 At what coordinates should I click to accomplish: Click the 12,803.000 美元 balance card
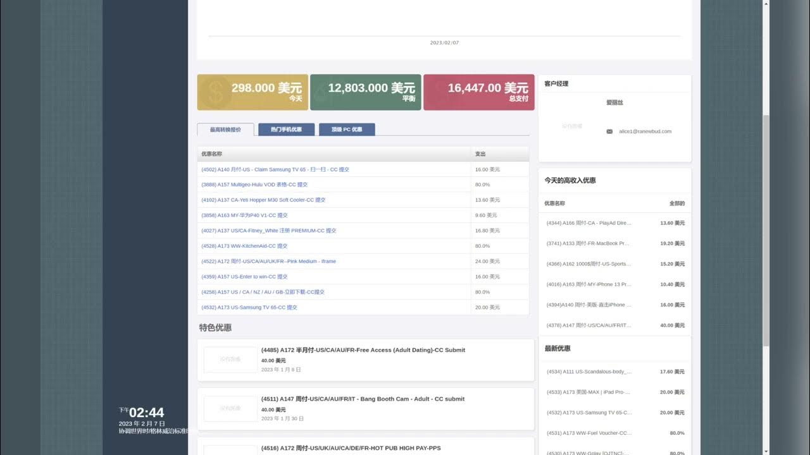pyautogui.click(x=365, y=92)
